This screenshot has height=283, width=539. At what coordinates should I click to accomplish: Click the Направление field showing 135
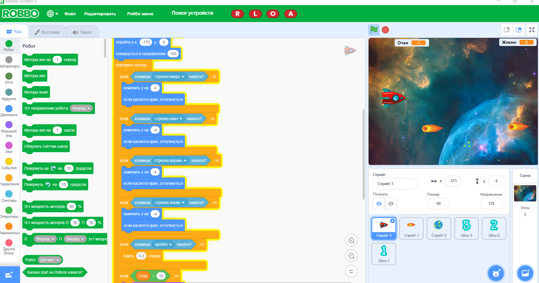point(491,203)
